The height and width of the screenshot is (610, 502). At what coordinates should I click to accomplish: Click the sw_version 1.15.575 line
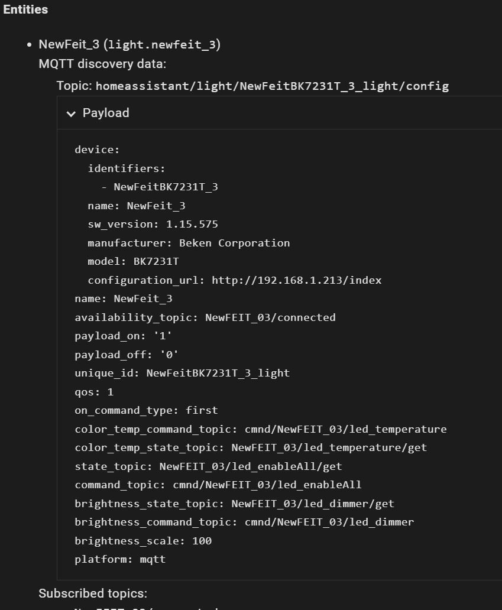(153, 224)
